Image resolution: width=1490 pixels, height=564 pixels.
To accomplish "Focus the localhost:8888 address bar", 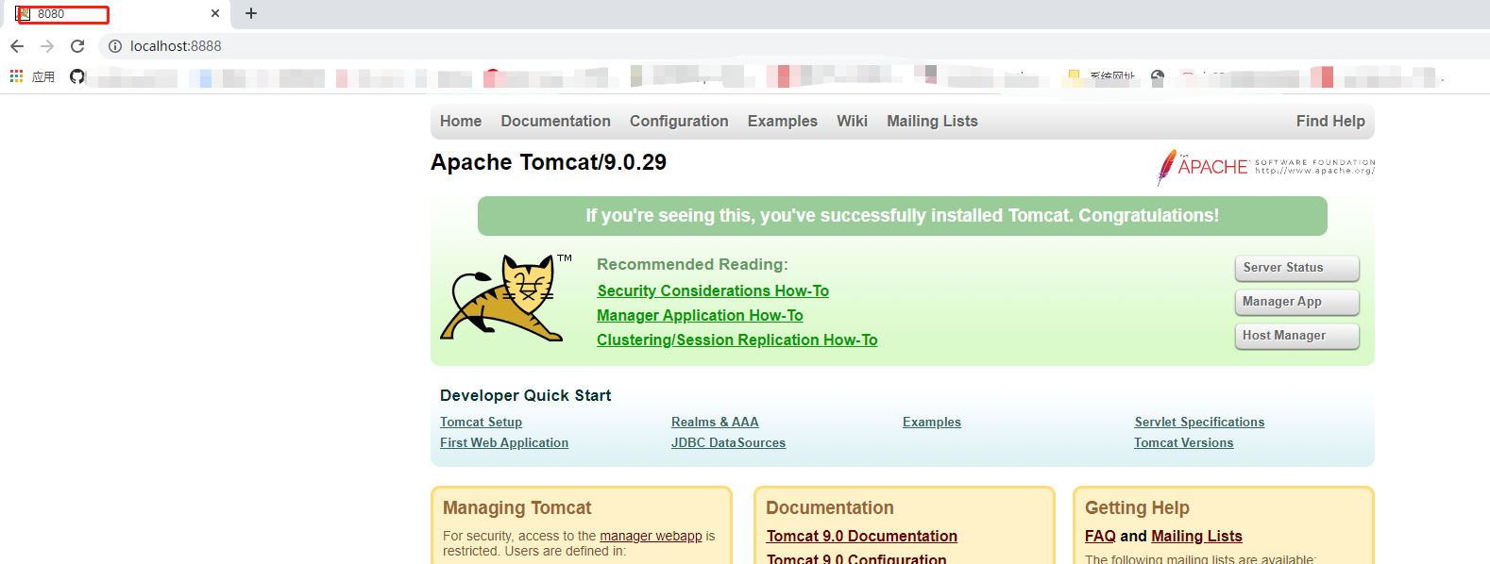I will [x=793, y=46].
